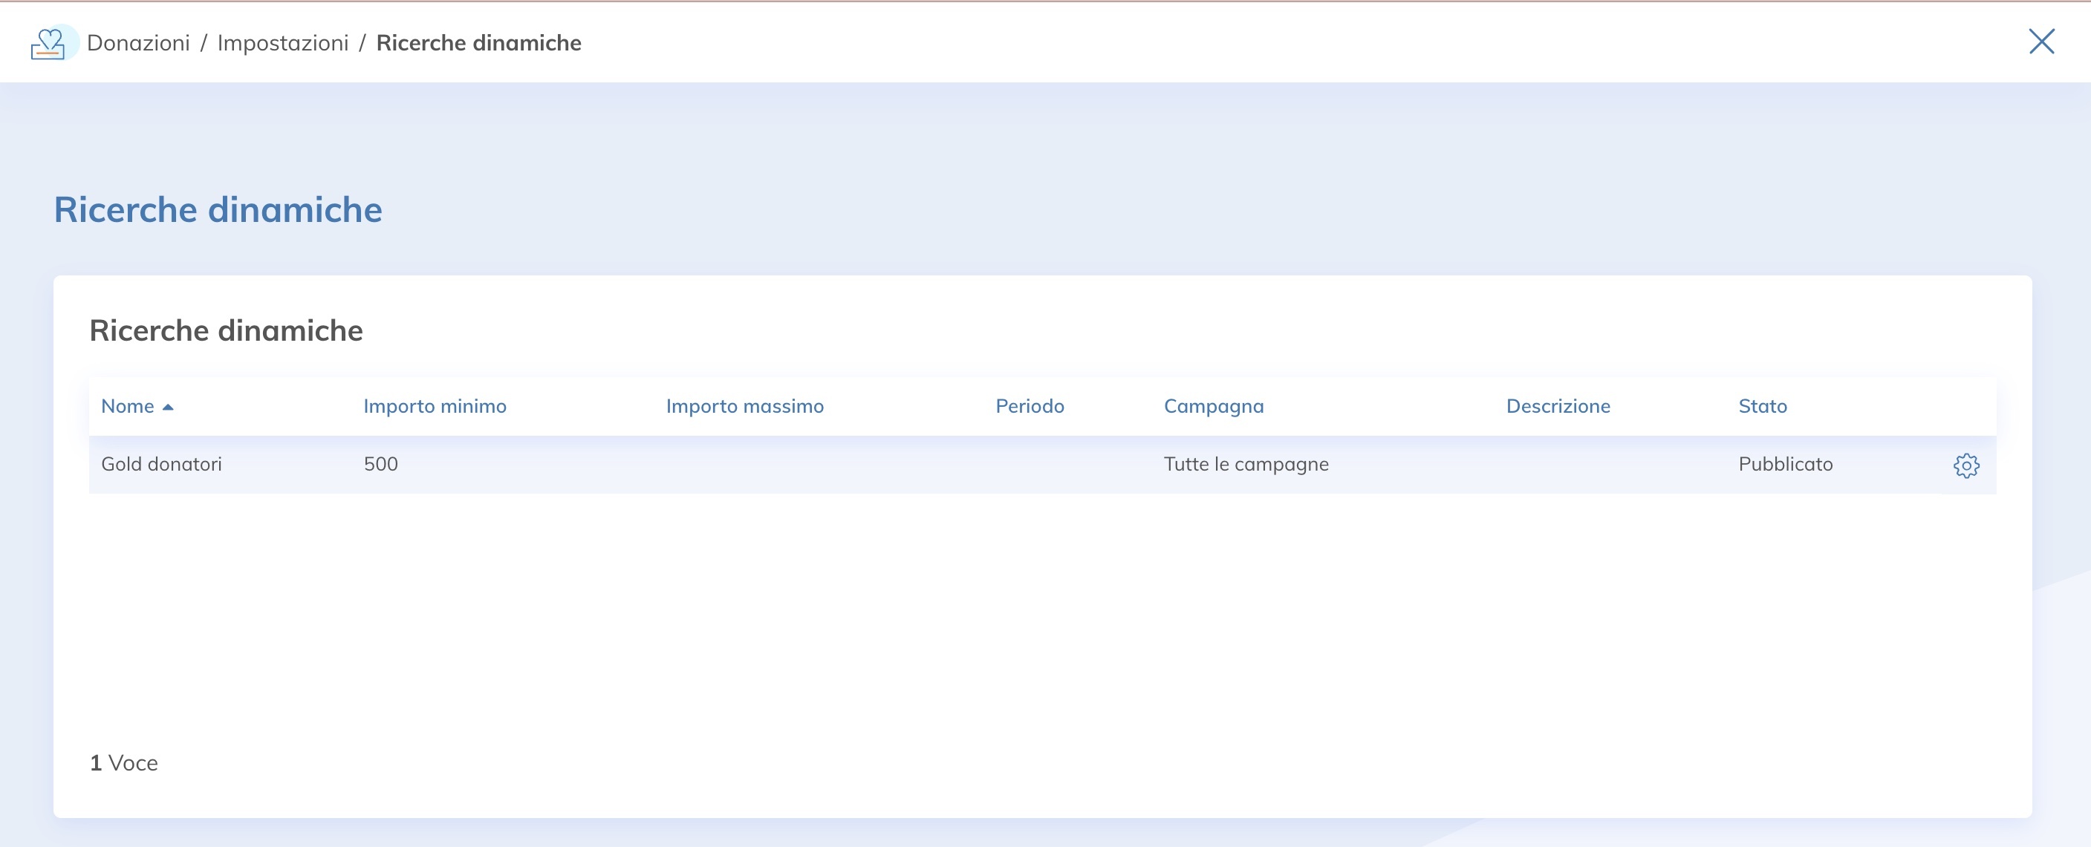Click the Campagna column header
This screenshot has width=2091, height=847.
1213,407
